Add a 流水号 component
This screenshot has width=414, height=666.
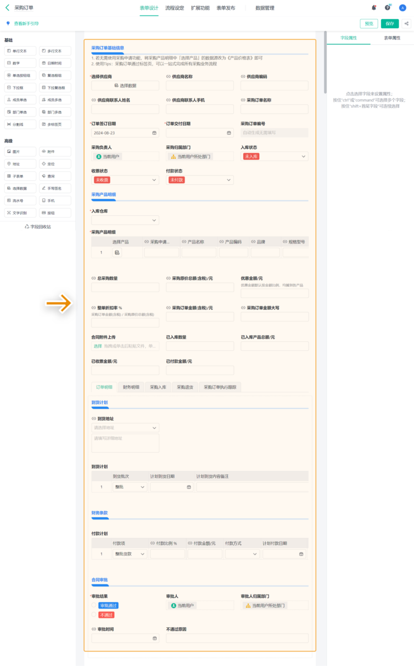click(x=20, y=200)
